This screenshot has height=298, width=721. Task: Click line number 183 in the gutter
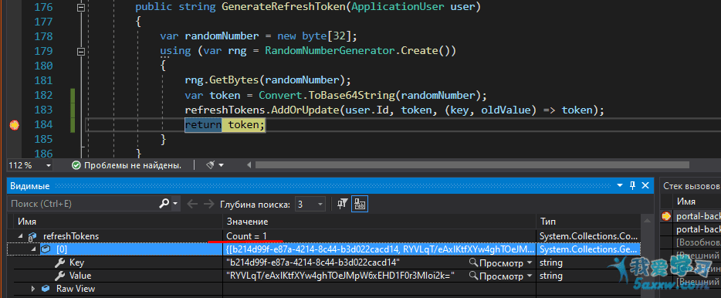(x=44, y=110)
